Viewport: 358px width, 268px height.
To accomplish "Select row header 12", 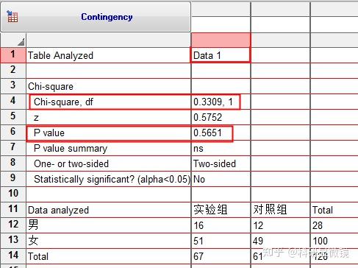I will 13,225.
